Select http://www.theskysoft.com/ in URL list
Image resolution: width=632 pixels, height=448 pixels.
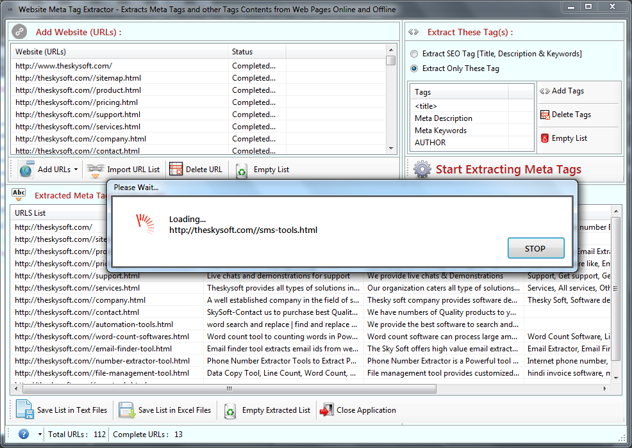(198, 66)
